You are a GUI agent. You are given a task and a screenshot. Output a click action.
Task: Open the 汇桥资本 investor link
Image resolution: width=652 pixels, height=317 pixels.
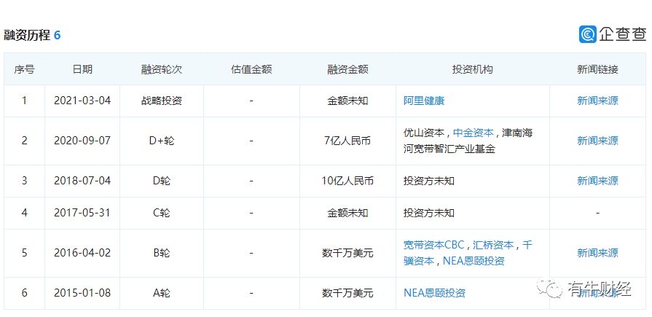pos(493,245)
